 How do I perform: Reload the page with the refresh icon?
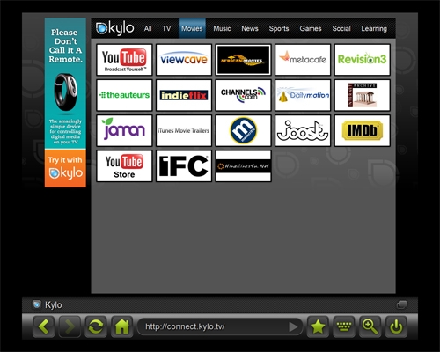click(96, 326)
